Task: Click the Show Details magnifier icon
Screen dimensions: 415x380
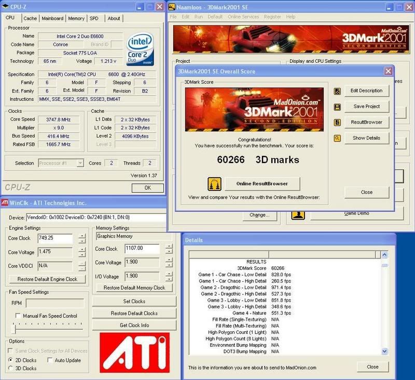Action: click(x=337, y=138)
